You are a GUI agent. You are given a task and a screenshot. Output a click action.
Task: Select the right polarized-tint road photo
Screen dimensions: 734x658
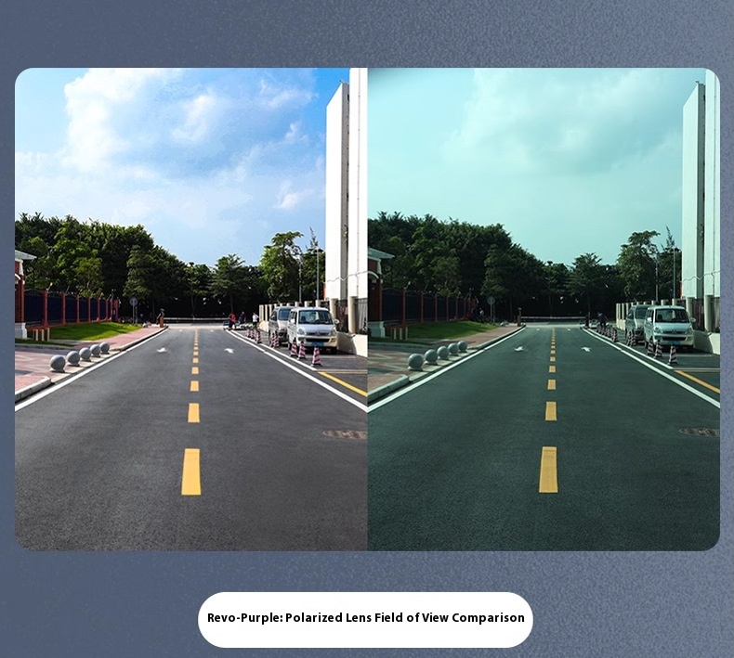click(x=544, y=309)
